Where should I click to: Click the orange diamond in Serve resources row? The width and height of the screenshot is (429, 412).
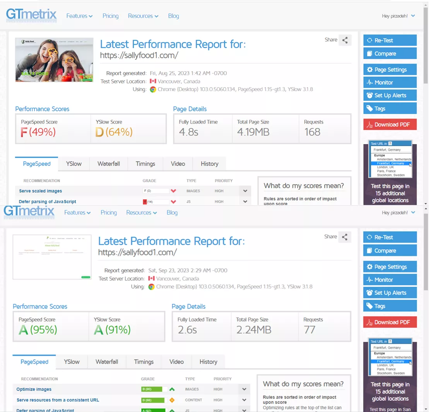pos(172,400)
